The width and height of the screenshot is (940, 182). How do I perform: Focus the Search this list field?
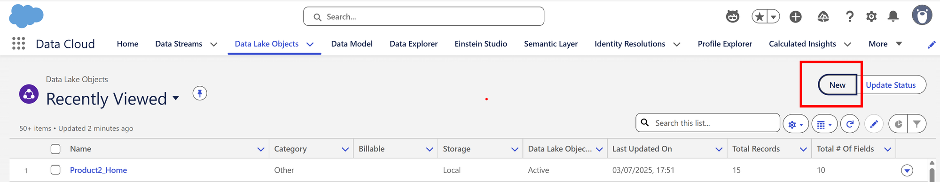(708, 123)
